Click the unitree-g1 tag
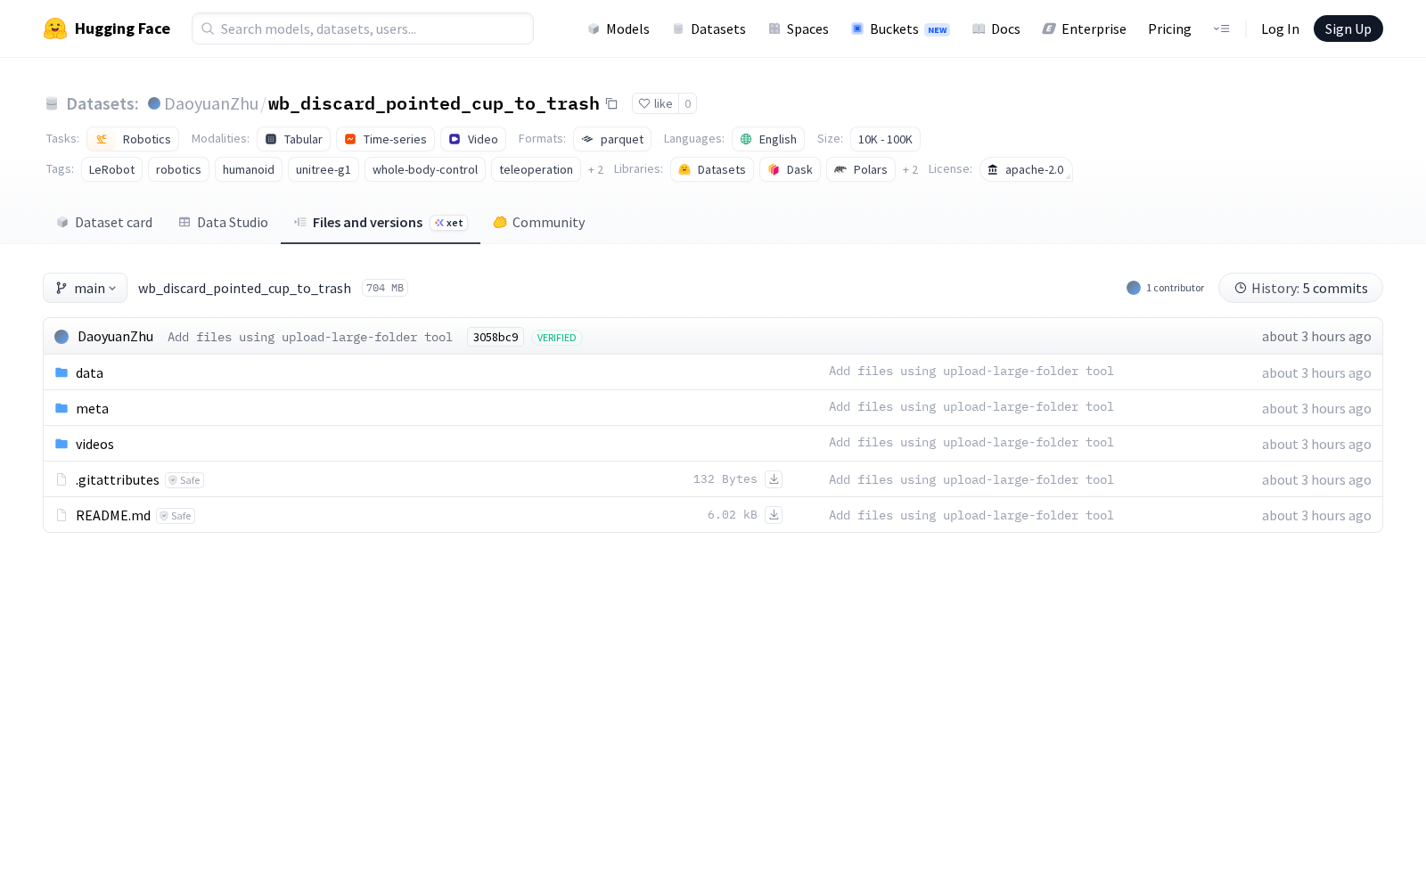This screenshot has width=1426, height=891. (324, 169)
